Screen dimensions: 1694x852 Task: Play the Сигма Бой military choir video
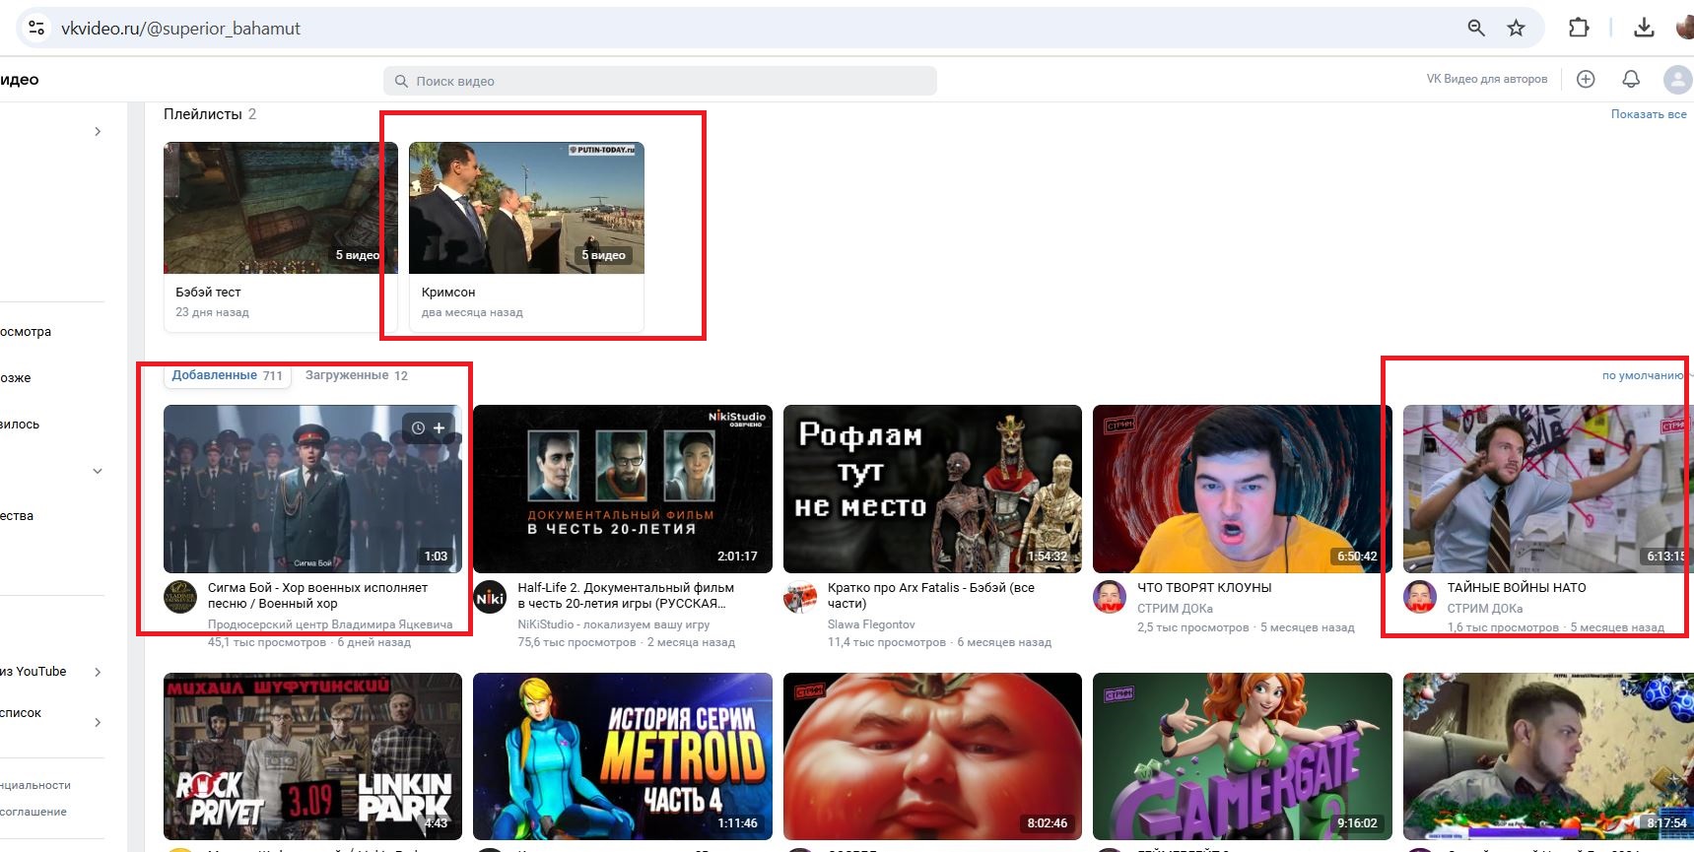pyautogui.click(x=312, y=489)
